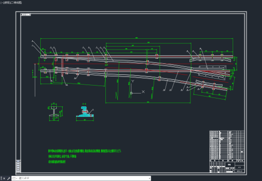The height and width of the screenshot is (181, 262).
Task: Open the visual style controls label menu
Action: tap(16, 2)
